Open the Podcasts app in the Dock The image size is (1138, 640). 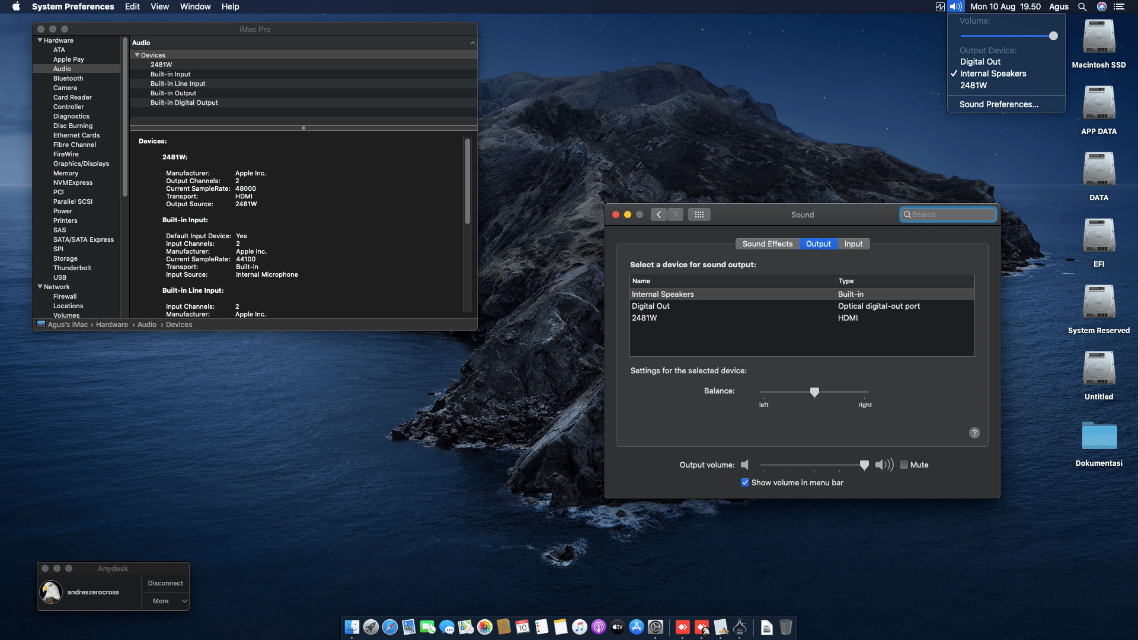click(x=599, y=628)
